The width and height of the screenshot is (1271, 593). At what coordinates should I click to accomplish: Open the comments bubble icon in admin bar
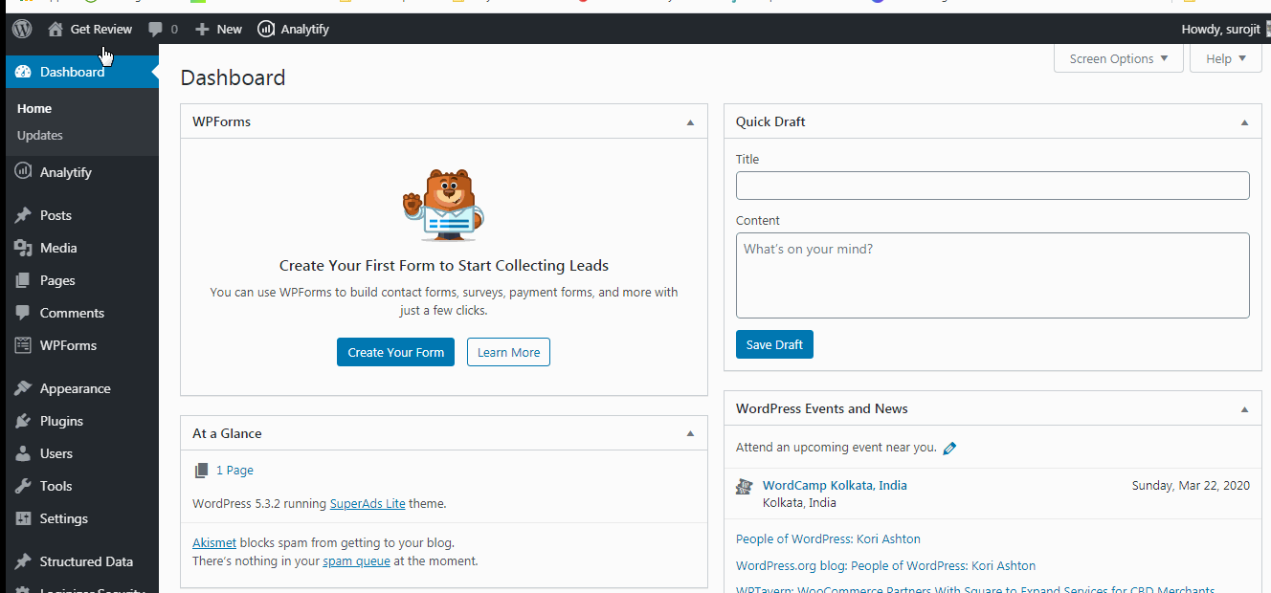[156, 29]
